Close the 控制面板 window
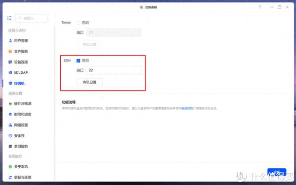Viewport: 296px width, 185px height. pos(287,7)
